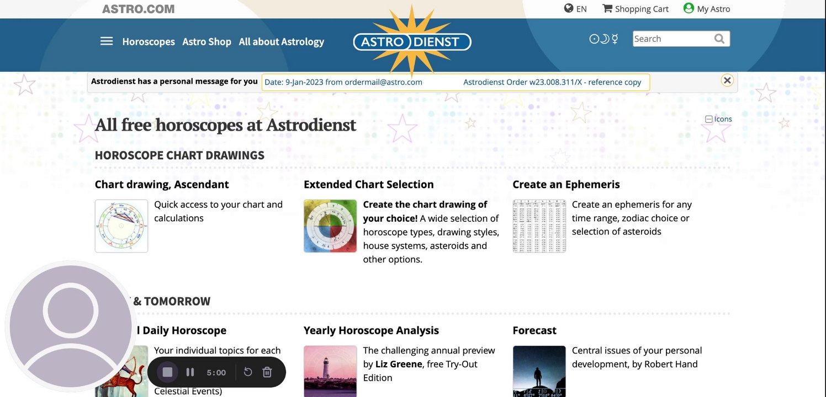
Task: Open the Yearly Horoscope Analysis heading
Action: (371, 330)
